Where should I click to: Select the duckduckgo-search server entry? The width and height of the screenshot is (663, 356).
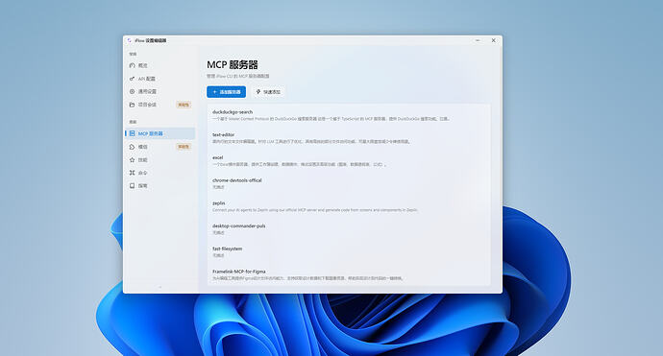349,115
